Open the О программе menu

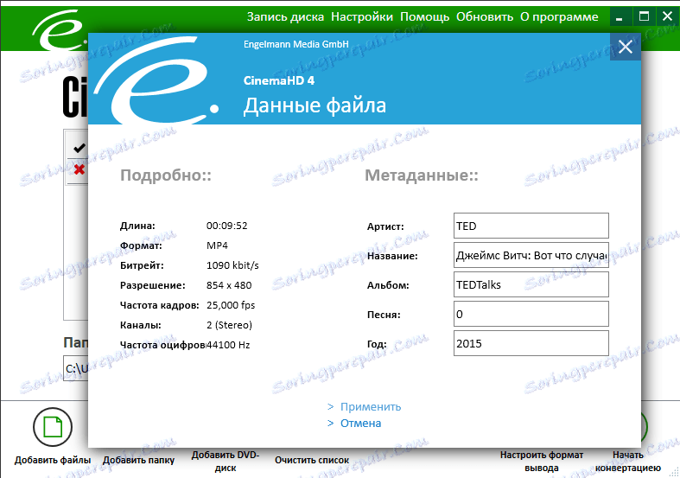click(559, 17)
